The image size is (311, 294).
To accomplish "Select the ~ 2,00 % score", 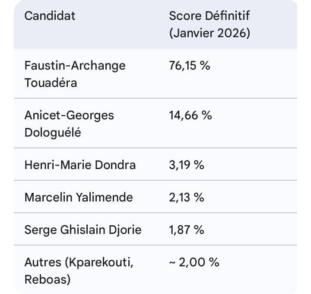I will (194, 262).
